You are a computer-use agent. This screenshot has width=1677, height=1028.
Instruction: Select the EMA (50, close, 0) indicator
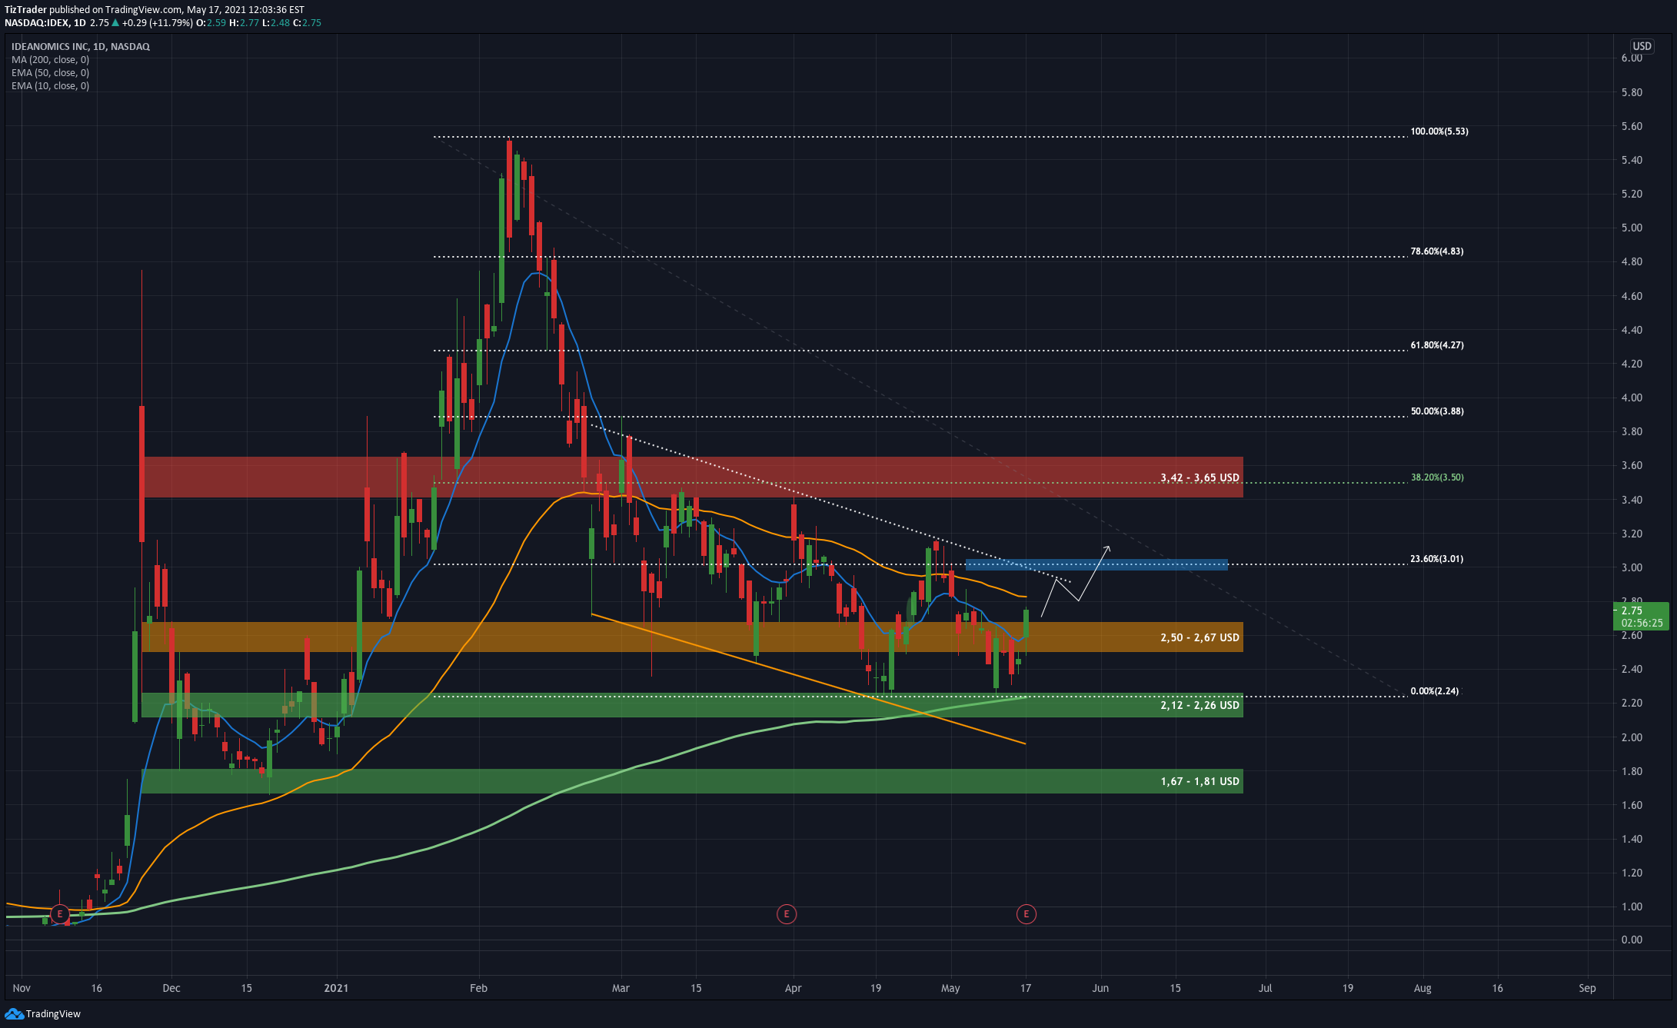[50, 73]
